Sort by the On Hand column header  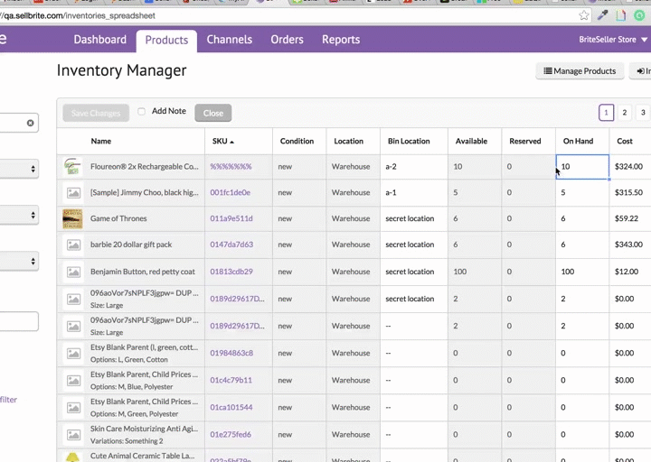578,142
